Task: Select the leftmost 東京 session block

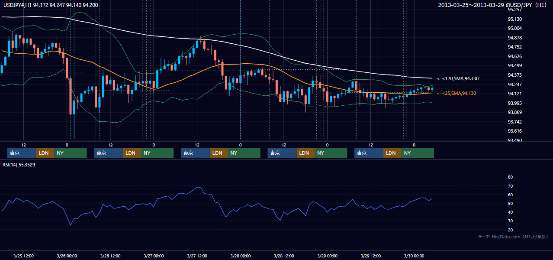Action: 22,153
